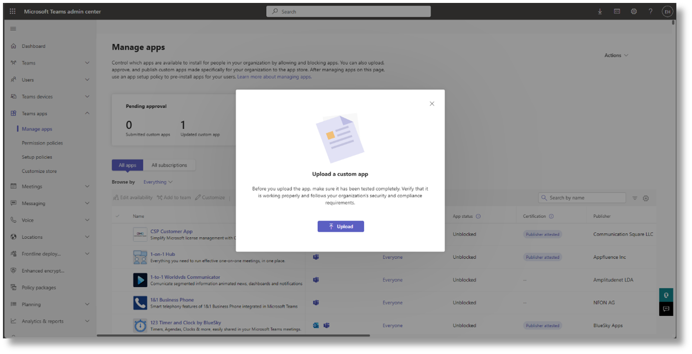Image resolution: width=692 pixels, height=354 pixels.
Task: Click the Enhanced encryption shield icon
Action: pyautogui.click(x=14, y=271)
